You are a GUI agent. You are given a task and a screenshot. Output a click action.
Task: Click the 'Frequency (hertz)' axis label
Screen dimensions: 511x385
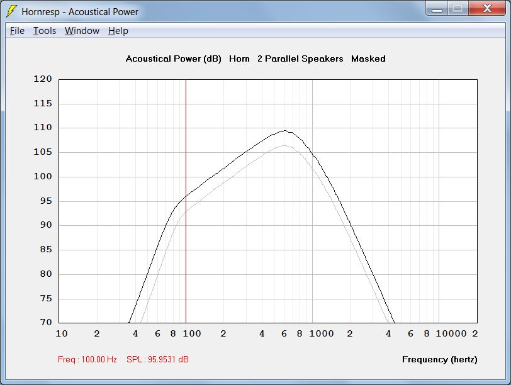tap(440, 360)
